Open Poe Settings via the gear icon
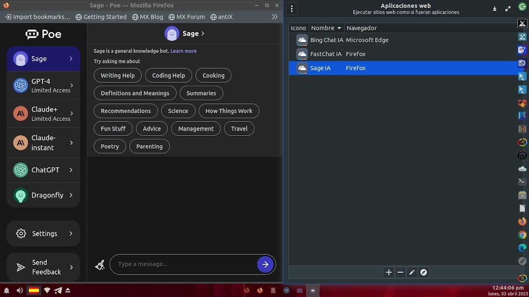Screen dimensions: 529x297 coord(21,233)
